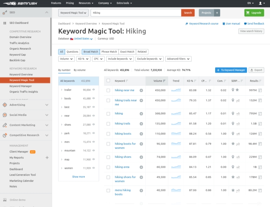Click the orange Search button

(x=188, y=13)
